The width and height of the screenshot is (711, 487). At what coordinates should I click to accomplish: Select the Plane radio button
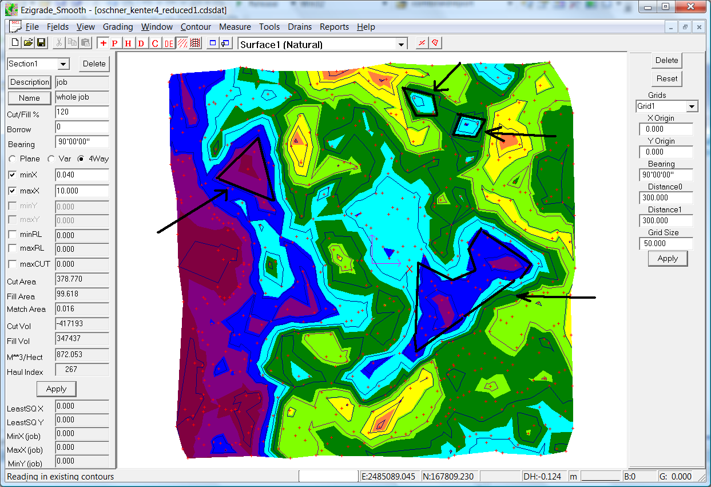(13, 159)
